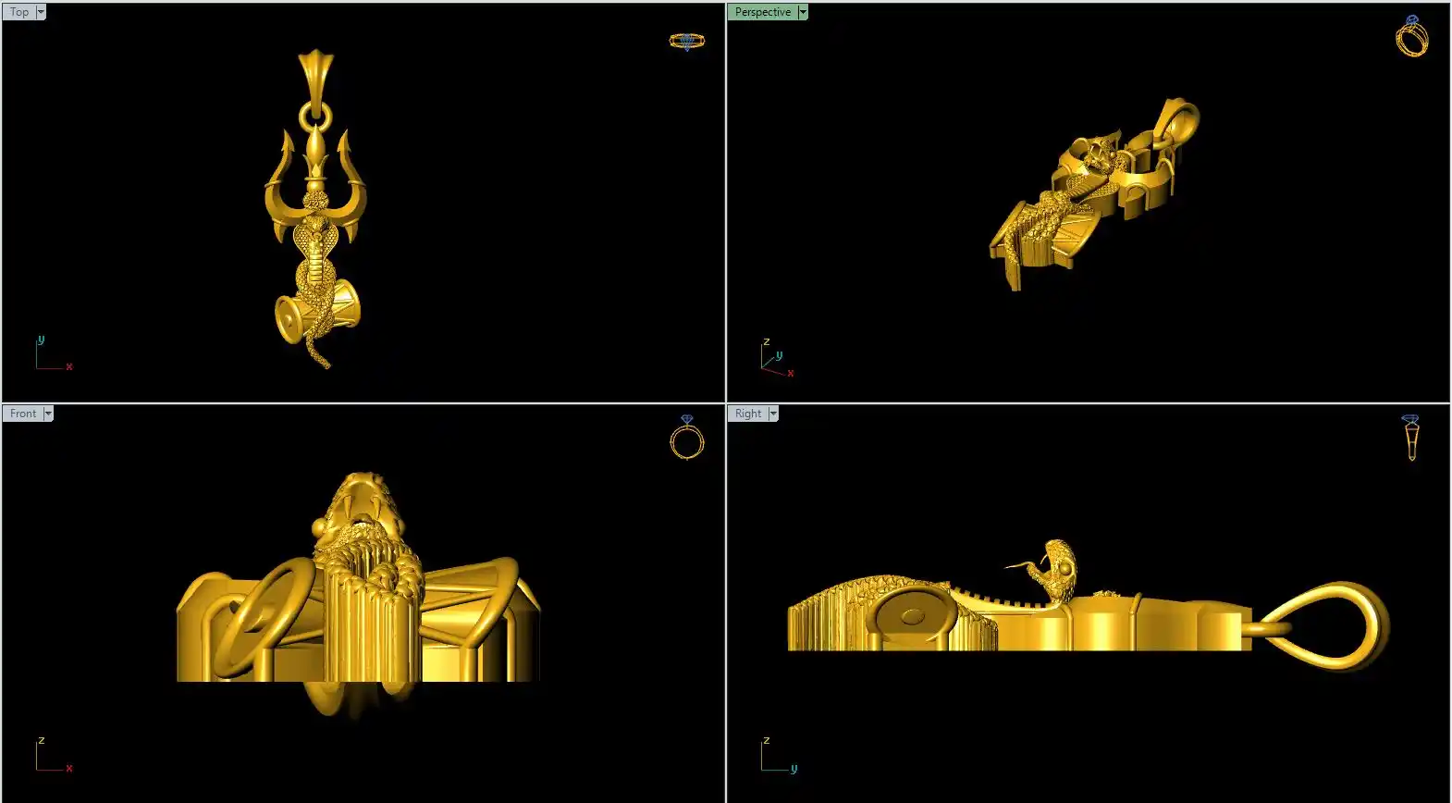Expand the Front viewport dropdown menu

tap(48, 414)
